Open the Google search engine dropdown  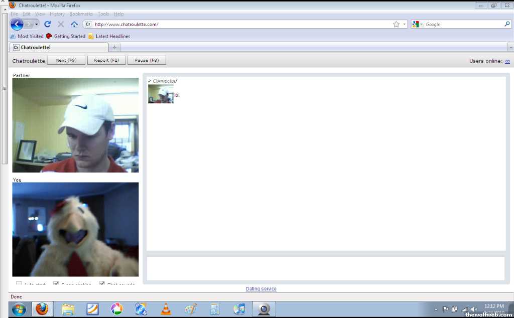pos(418,24)
